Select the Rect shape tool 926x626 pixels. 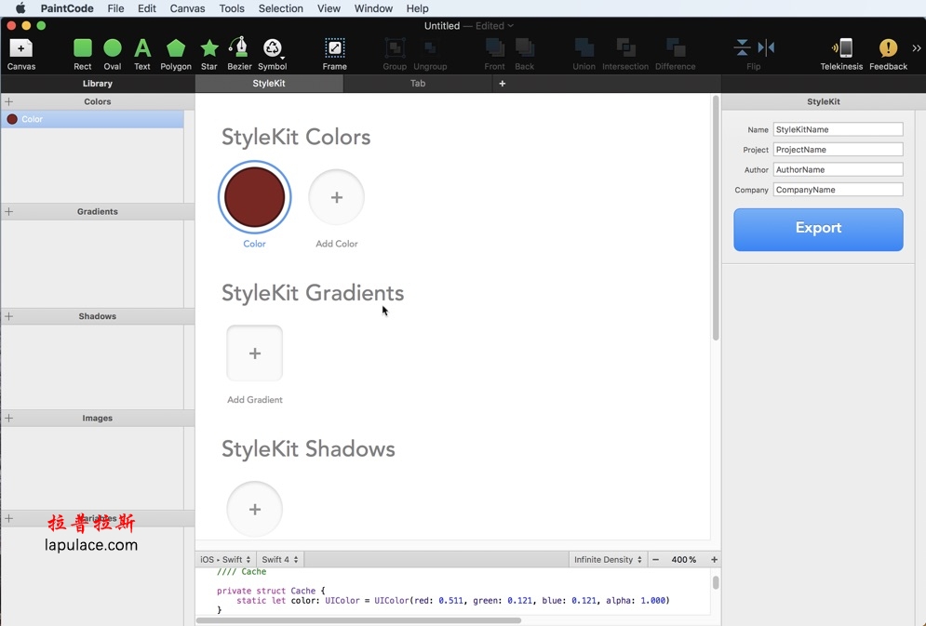pos(83,54)
